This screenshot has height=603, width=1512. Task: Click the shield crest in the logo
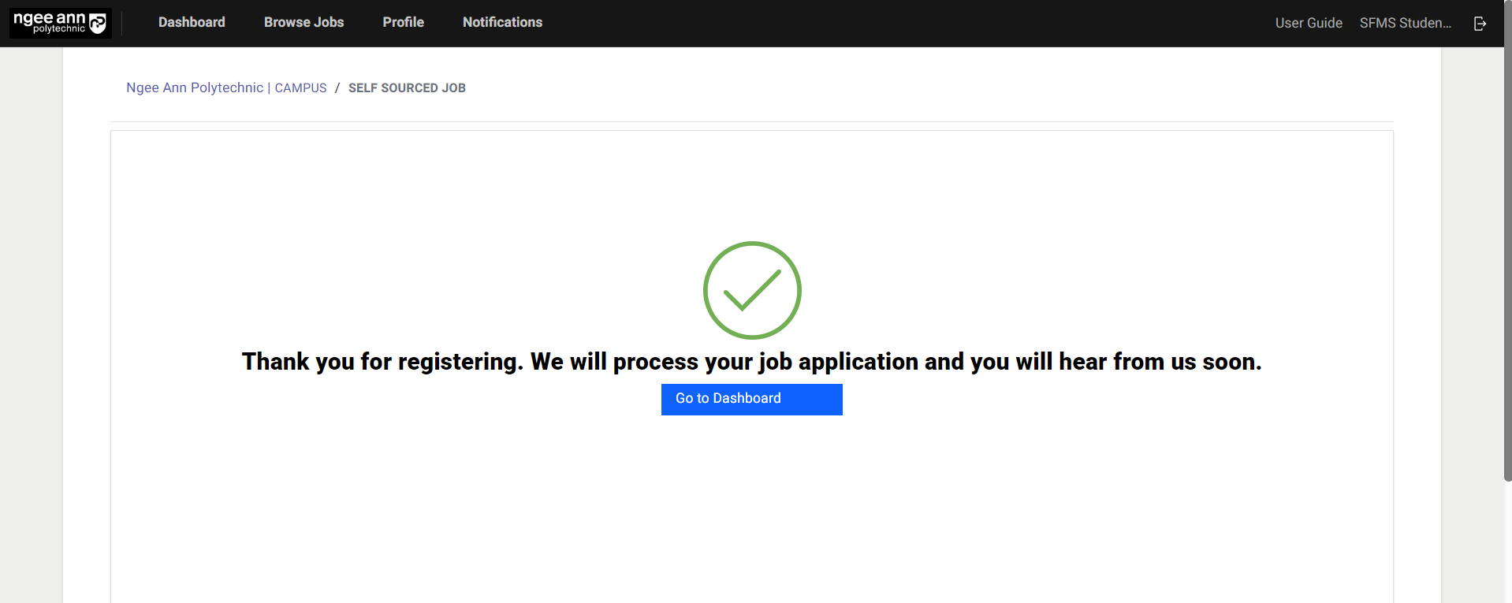click(98, 24)
